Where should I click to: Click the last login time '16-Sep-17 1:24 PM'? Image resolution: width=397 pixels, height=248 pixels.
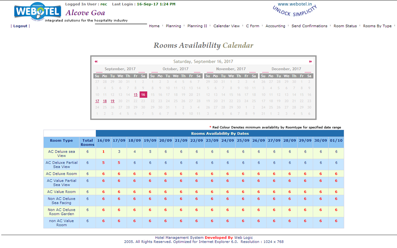coord(156,4)
